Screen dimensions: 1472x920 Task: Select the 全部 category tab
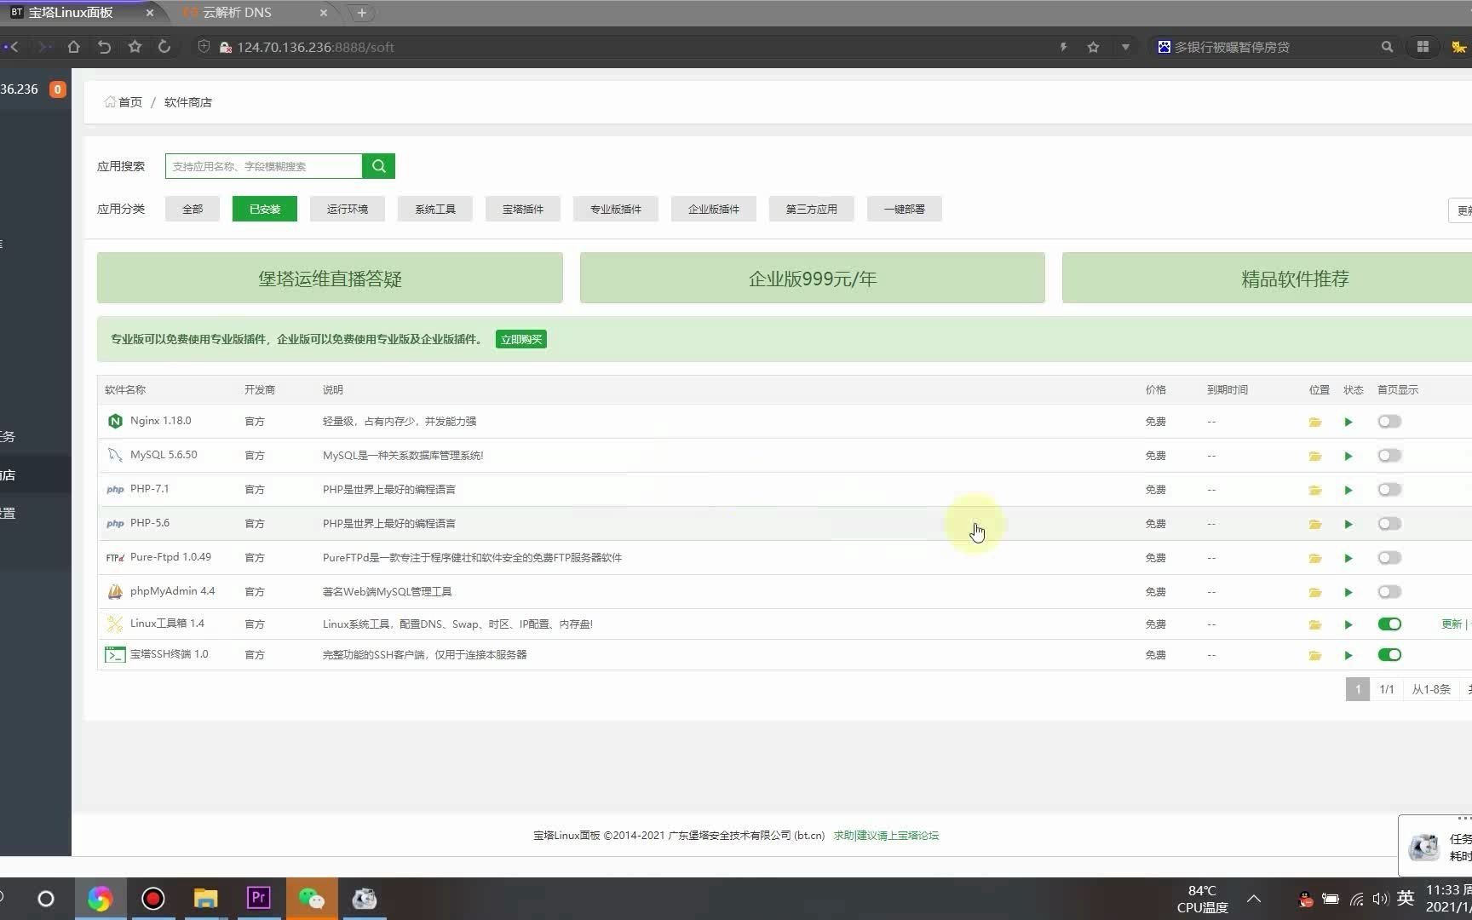pos(193,209)
